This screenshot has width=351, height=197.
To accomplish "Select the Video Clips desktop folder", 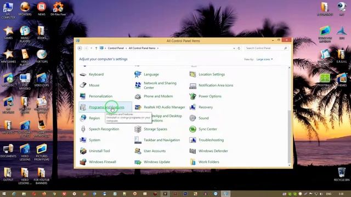I will coord(42,80).
